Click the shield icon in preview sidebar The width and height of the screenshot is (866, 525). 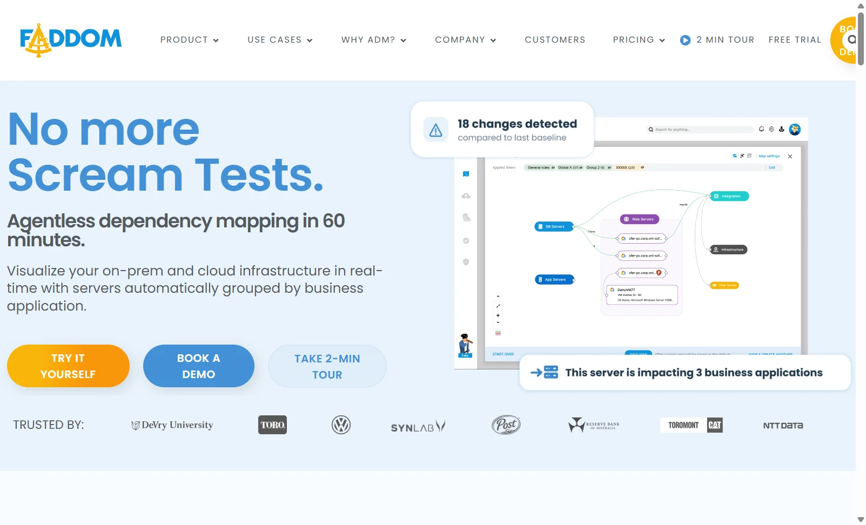(x=466, y=262)
